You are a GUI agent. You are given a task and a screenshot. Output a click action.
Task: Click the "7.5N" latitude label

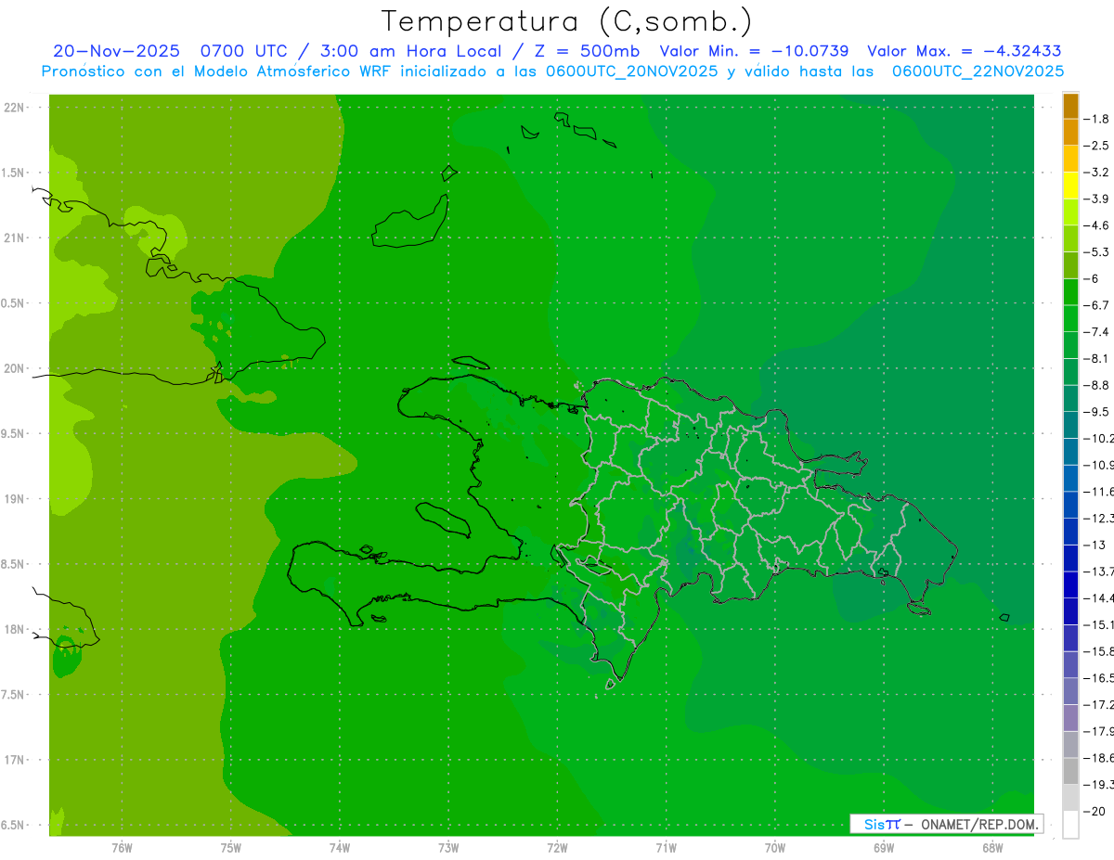click(12, 695)
